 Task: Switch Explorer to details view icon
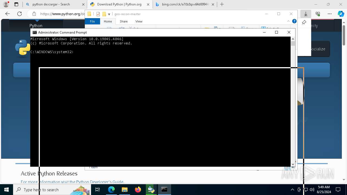[287, 168]
